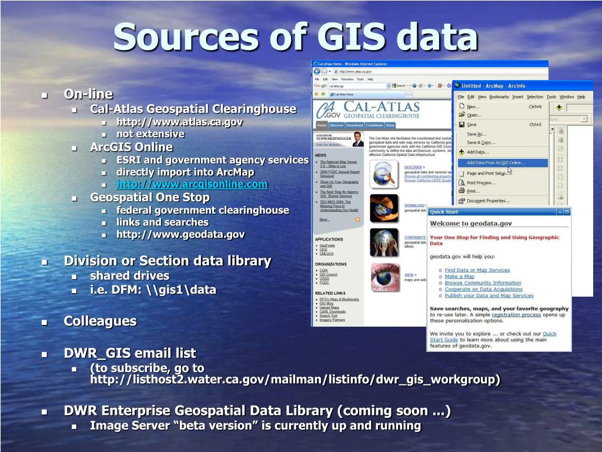Click GIS Council organization link
The height and width of the screenshot is (452, 602).
pos(328,274)
